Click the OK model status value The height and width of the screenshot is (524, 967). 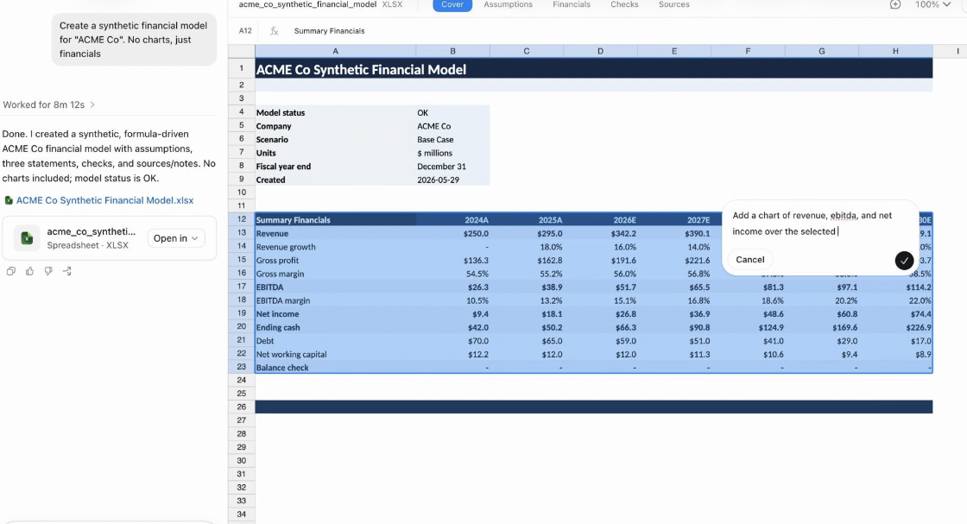[x=452, y=113]
